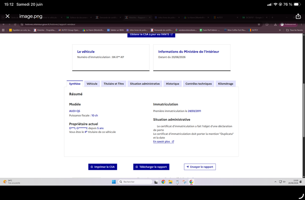Viewport: 305px width, 200px height.
Task: Click the Envoyer le rapport button
Action: click(x=200, y=167)
